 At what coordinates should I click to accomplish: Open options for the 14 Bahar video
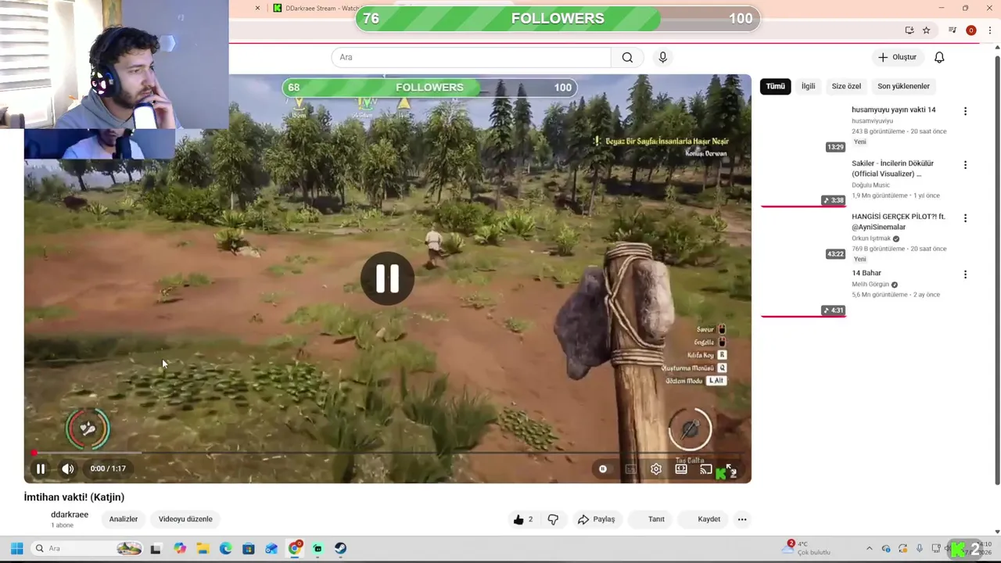(x=965, y=274)
